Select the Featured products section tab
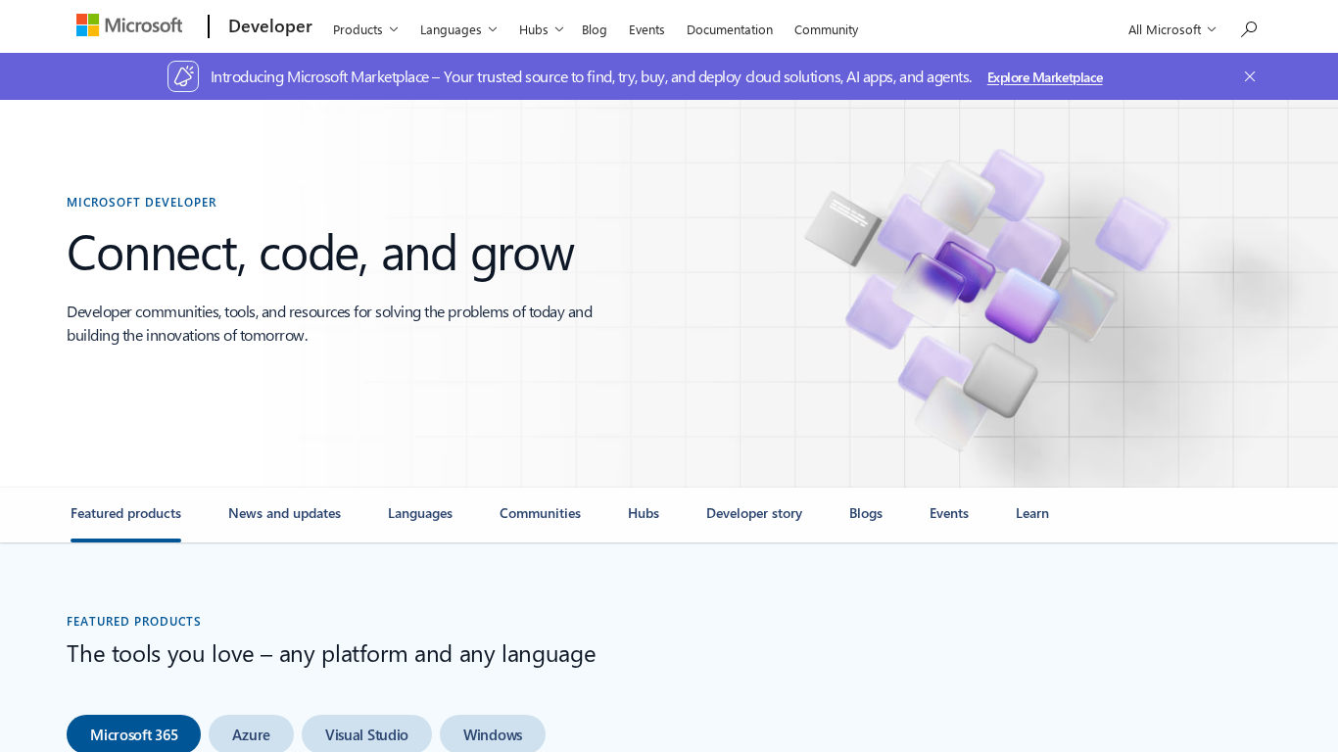The height and width of the screenshot is (752, 1338). [125, 514]
